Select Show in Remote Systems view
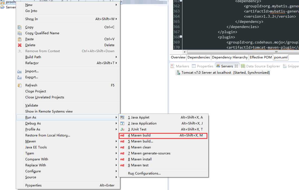 tap(68, 111)
